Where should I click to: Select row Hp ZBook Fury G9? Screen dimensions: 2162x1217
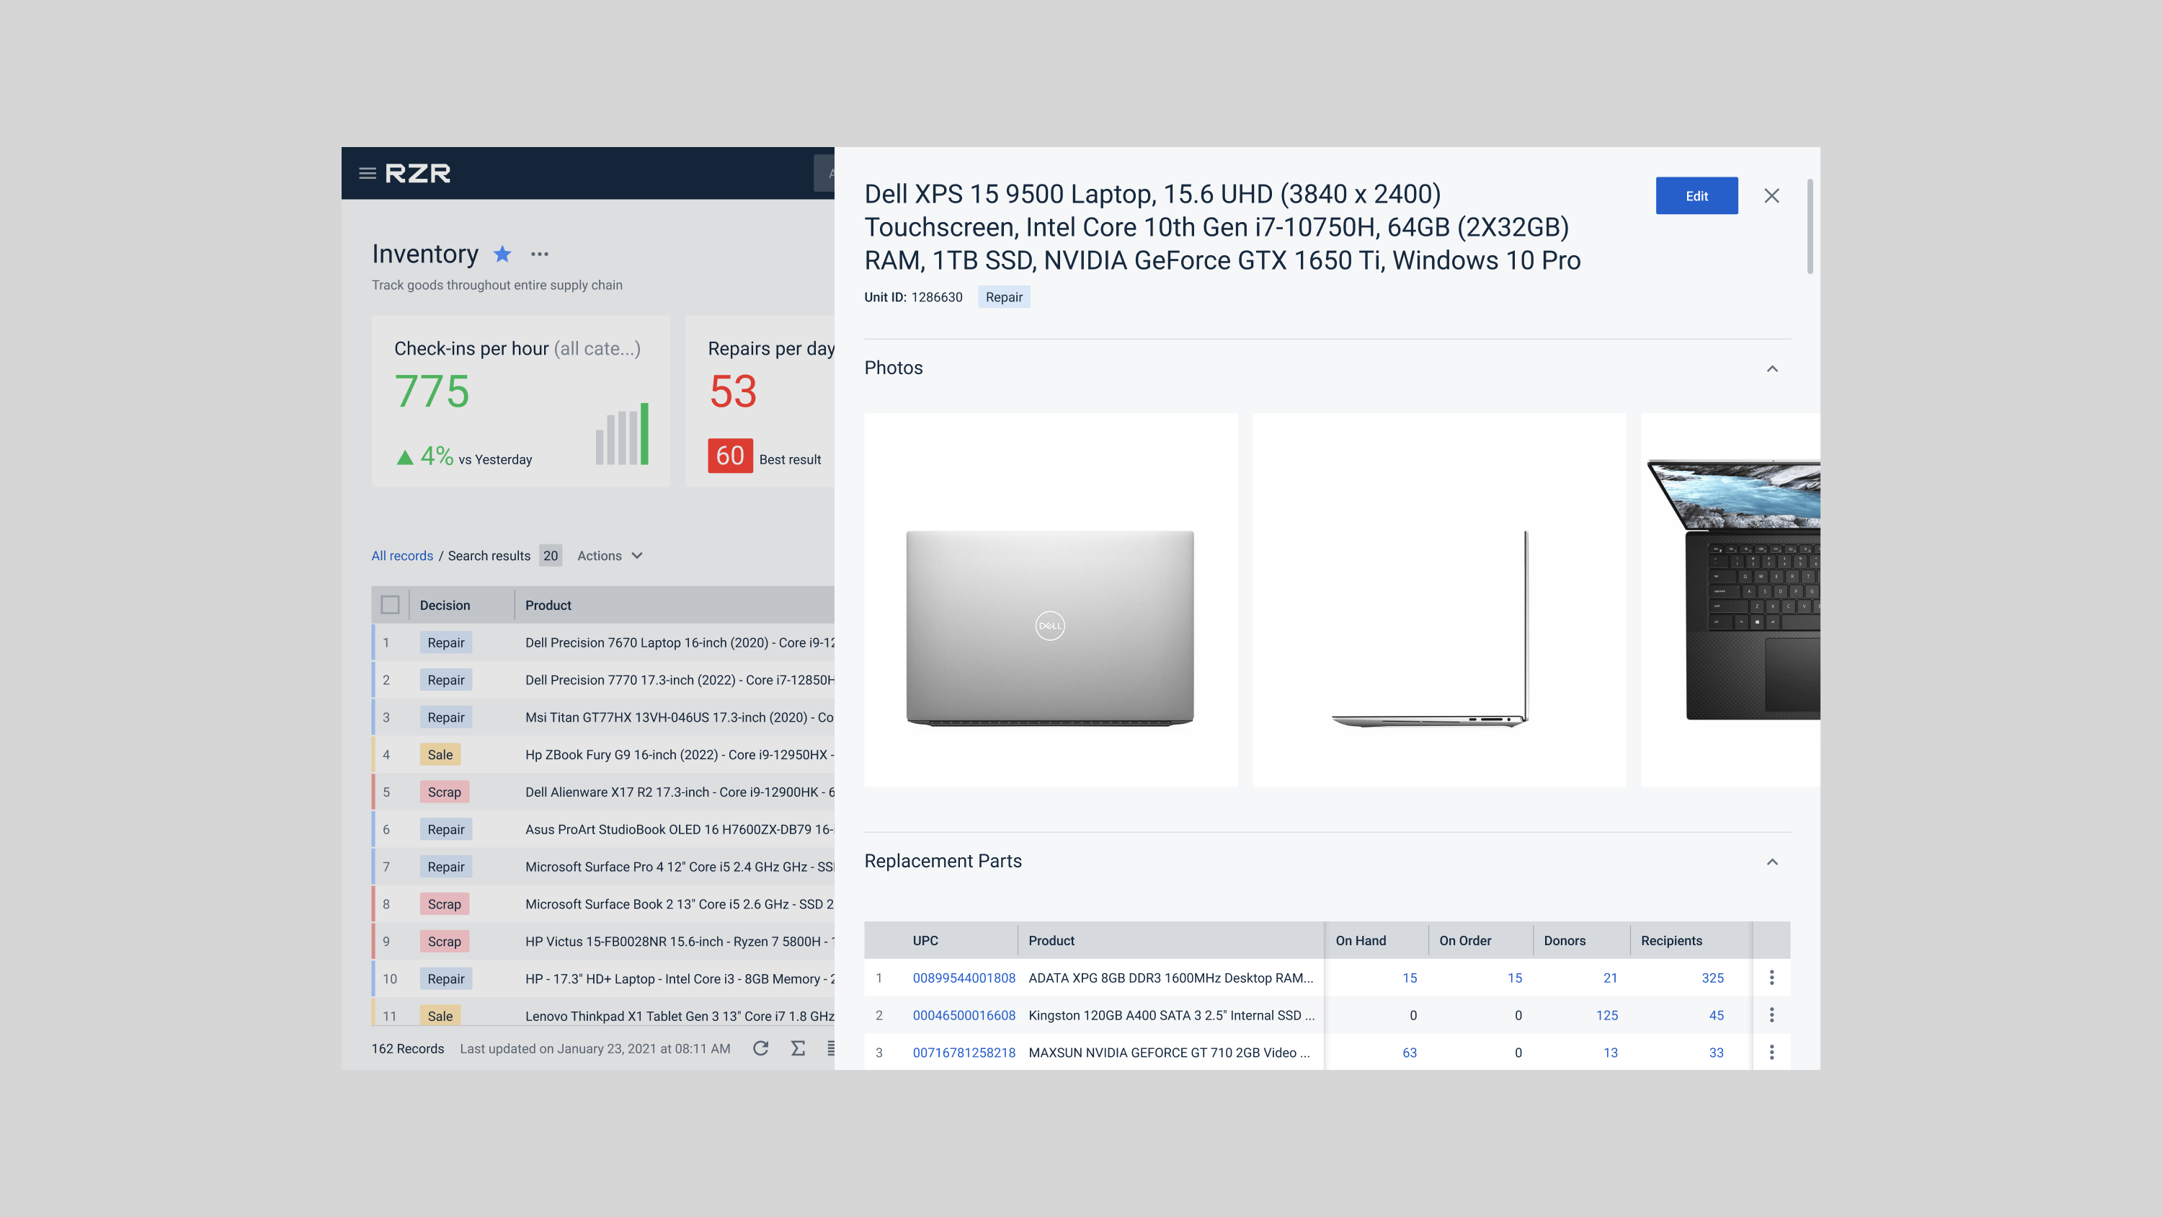pyautogui.click(x=603, y=754)
